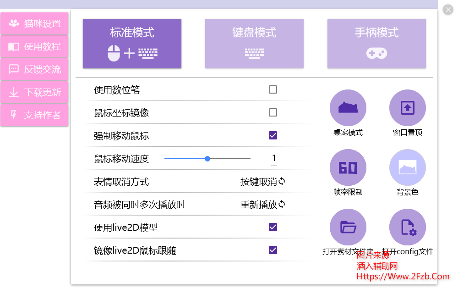
Task: Cycle the 重新播放 audio playback option
Action: pos(263,205)
